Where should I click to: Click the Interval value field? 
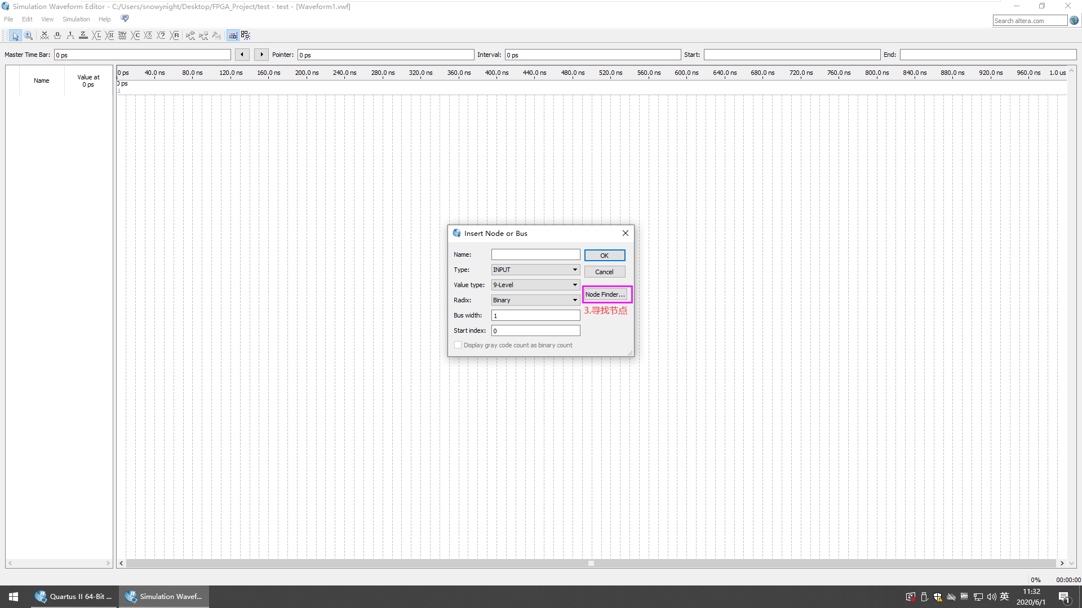click(x=593, y=55)
